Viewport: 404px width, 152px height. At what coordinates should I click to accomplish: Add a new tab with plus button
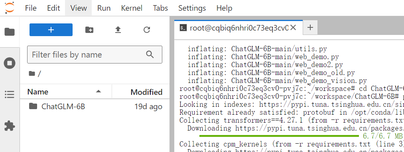(310, 27)
